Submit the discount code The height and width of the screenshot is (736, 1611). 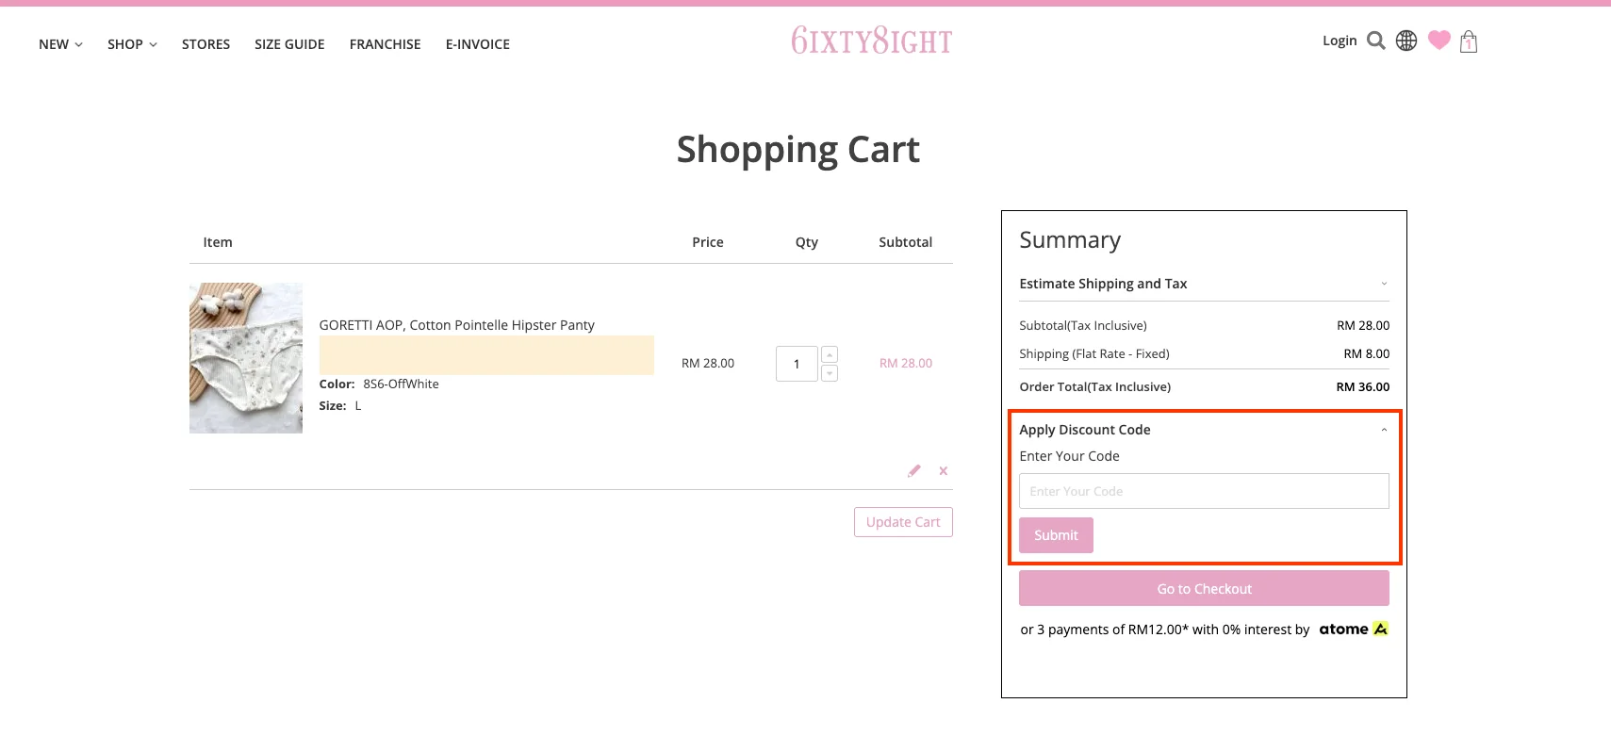pos(1056,535)
